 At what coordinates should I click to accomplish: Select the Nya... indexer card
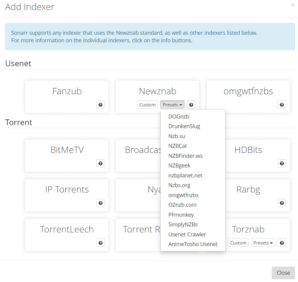point(138,195)
